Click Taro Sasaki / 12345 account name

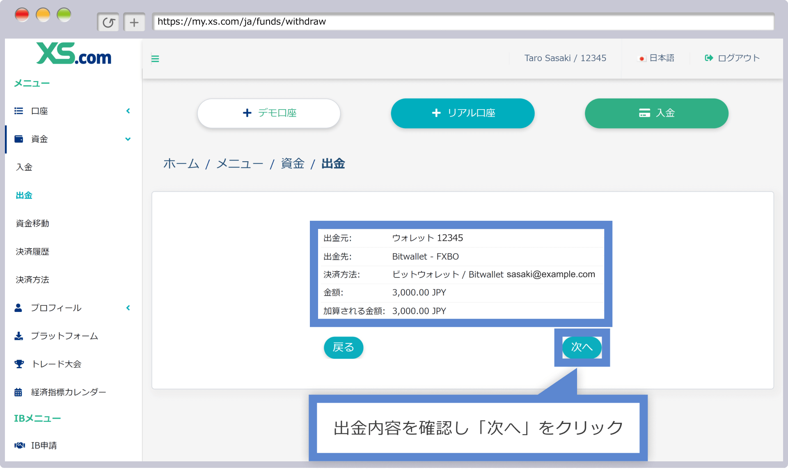pos(565,58)
